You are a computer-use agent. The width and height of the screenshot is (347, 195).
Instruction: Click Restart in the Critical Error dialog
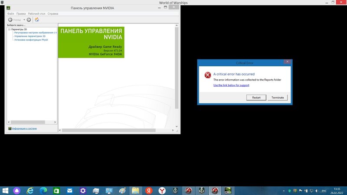click(256, 97)
